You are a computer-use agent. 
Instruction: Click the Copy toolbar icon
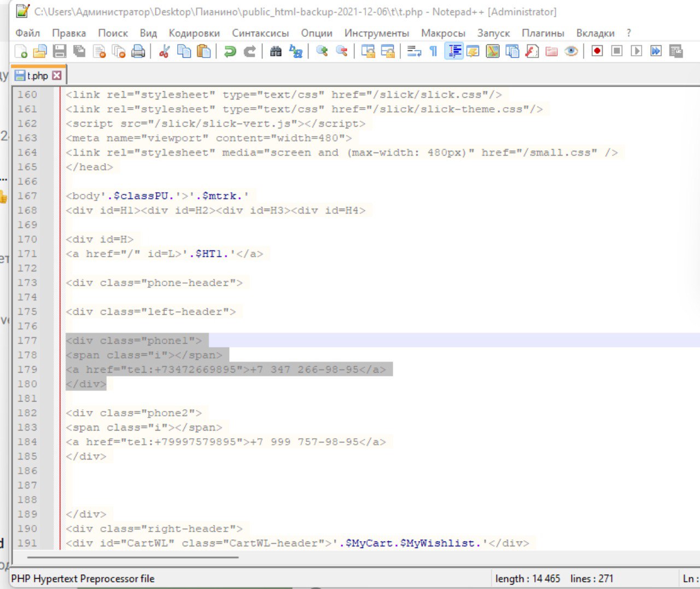tap(184, 51)
